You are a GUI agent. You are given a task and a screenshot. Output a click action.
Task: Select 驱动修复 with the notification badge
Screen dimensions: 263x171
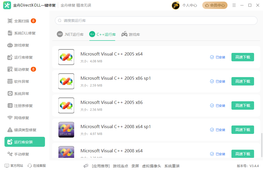point(22,69)
